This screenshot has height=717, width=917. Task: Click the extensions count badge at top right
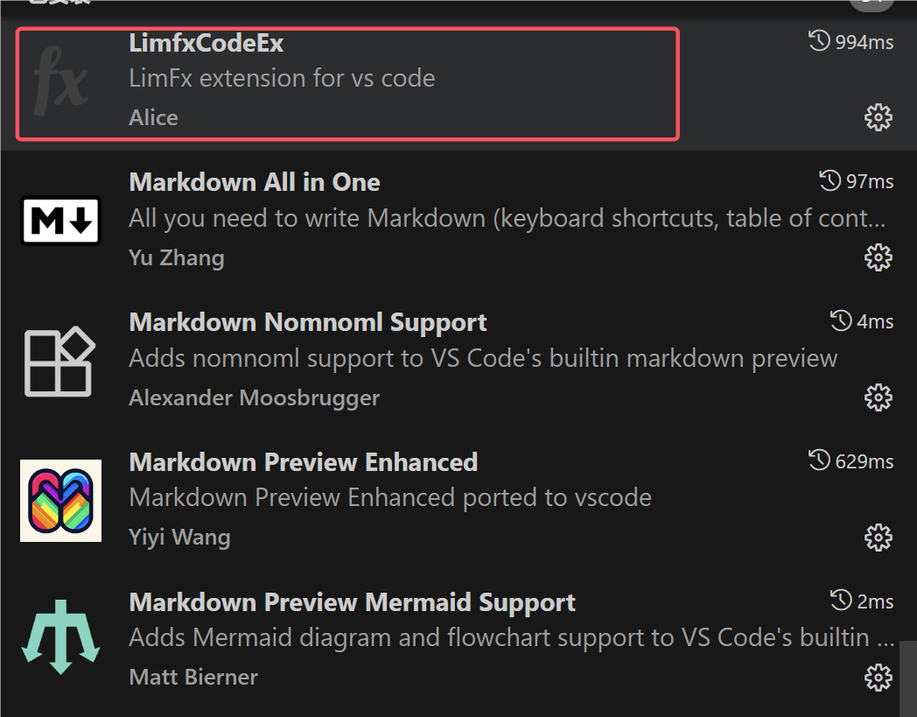point(872,4)
